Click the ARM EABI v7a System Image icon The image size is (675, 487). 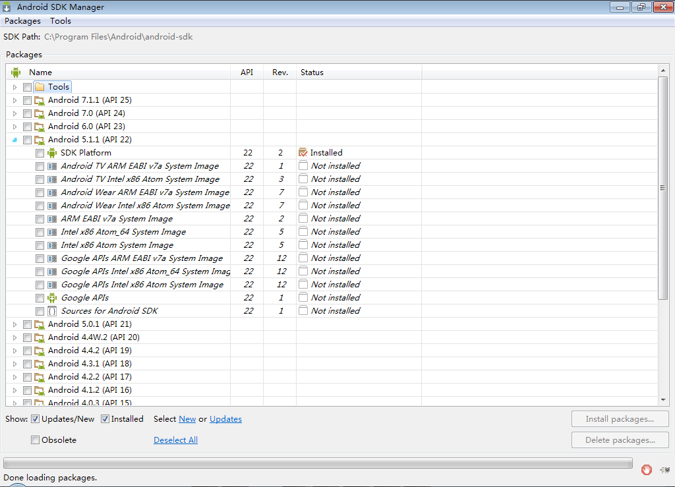point(52,219)
